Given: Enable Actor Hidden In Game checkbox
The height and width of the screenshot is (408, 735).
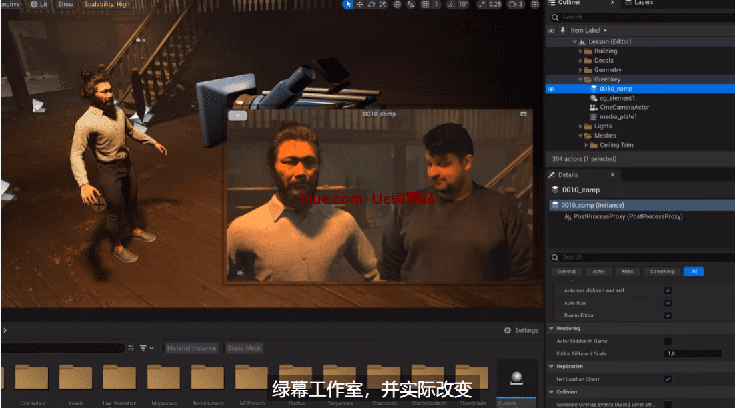Looking at the screenshot, I should pos(668,341).
